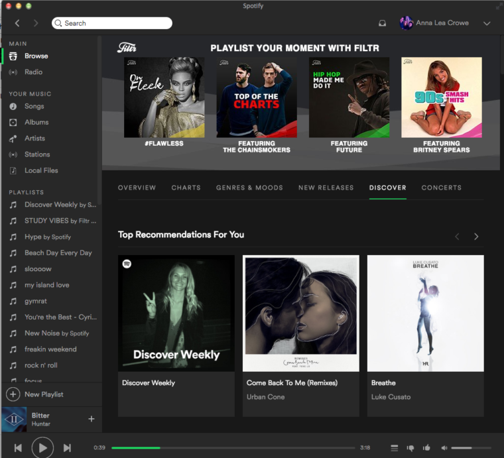Open Songs in Your Music
The width and height of the screenshot is (504, 458).
coord(34,106)
